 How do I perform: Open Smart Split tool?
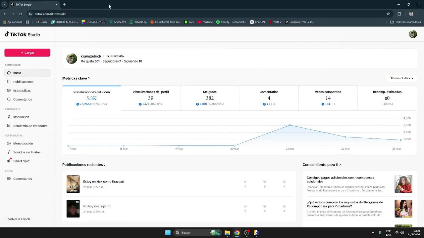[27, 161]
